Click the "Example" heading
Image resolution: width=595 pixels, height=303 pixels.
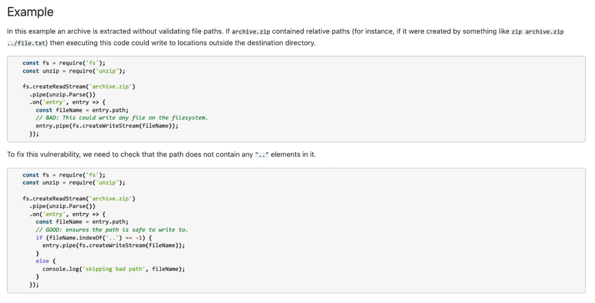pos(30,12)
